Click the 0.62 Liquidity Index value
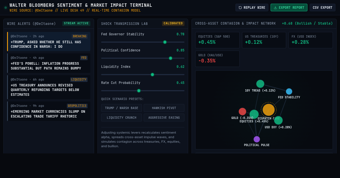This screenshot has width=340, height=178. 180,67
